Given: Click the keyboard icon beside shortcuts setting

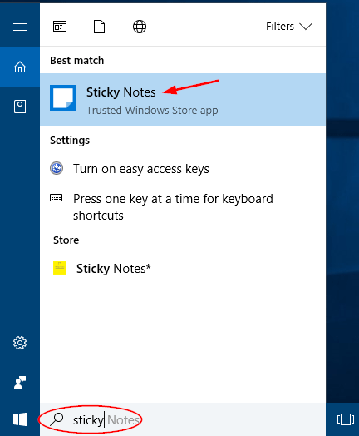Looking at the screenshot, I should pos(56,198).
